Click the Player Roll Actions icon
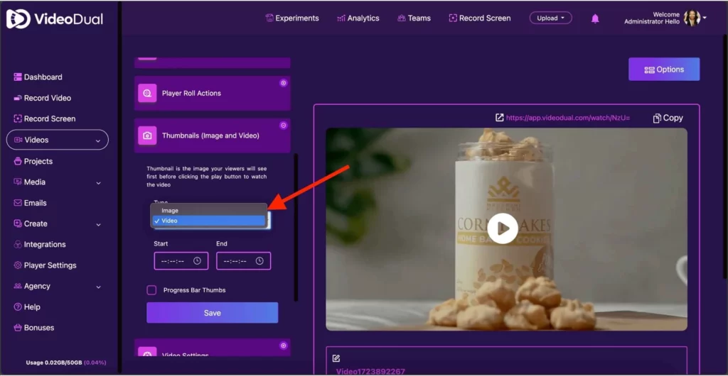This screenshot has width=728, height=376. (147, 94)
